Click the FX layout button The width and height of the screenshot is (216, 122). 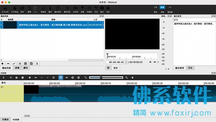[x=170, y=7]
